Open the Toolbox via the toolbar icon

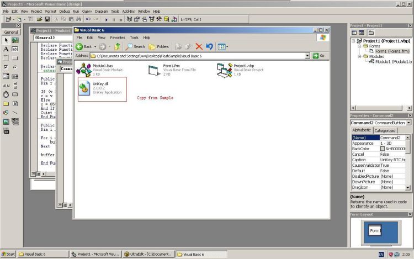(x=159, y=19)
